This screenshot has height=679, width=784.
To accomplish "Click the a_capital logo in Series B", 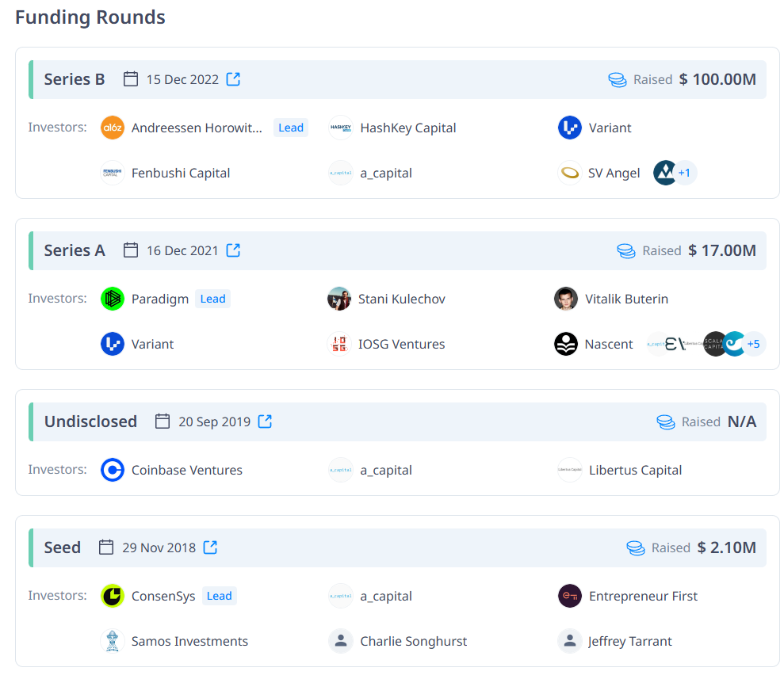I will coord(341,173).
